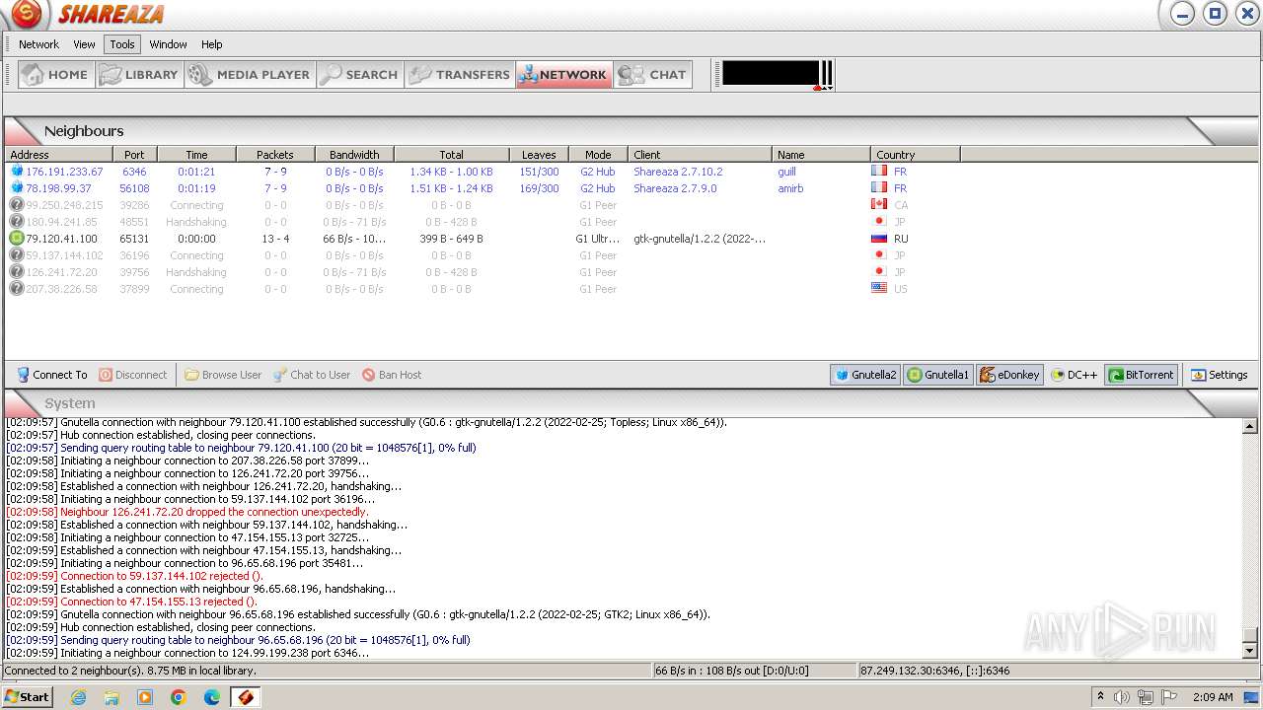Open Edge from the taskbar
The image size is (1263, 710).
[x=212, y=697]
